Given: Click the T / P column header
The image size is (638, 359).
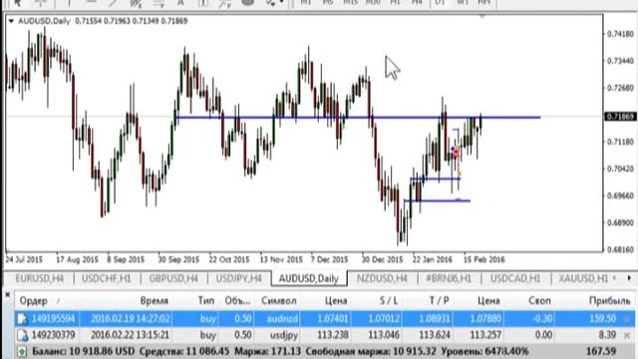Looking at the screenshot, I should pos(439,301).
